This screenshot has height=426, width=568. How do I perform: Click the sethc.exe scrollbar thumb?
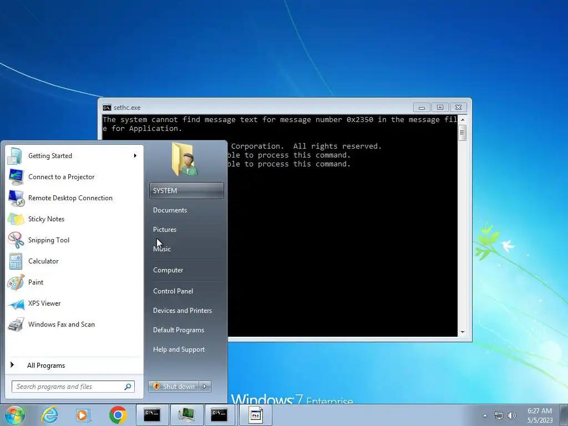[x=463, y=133]
